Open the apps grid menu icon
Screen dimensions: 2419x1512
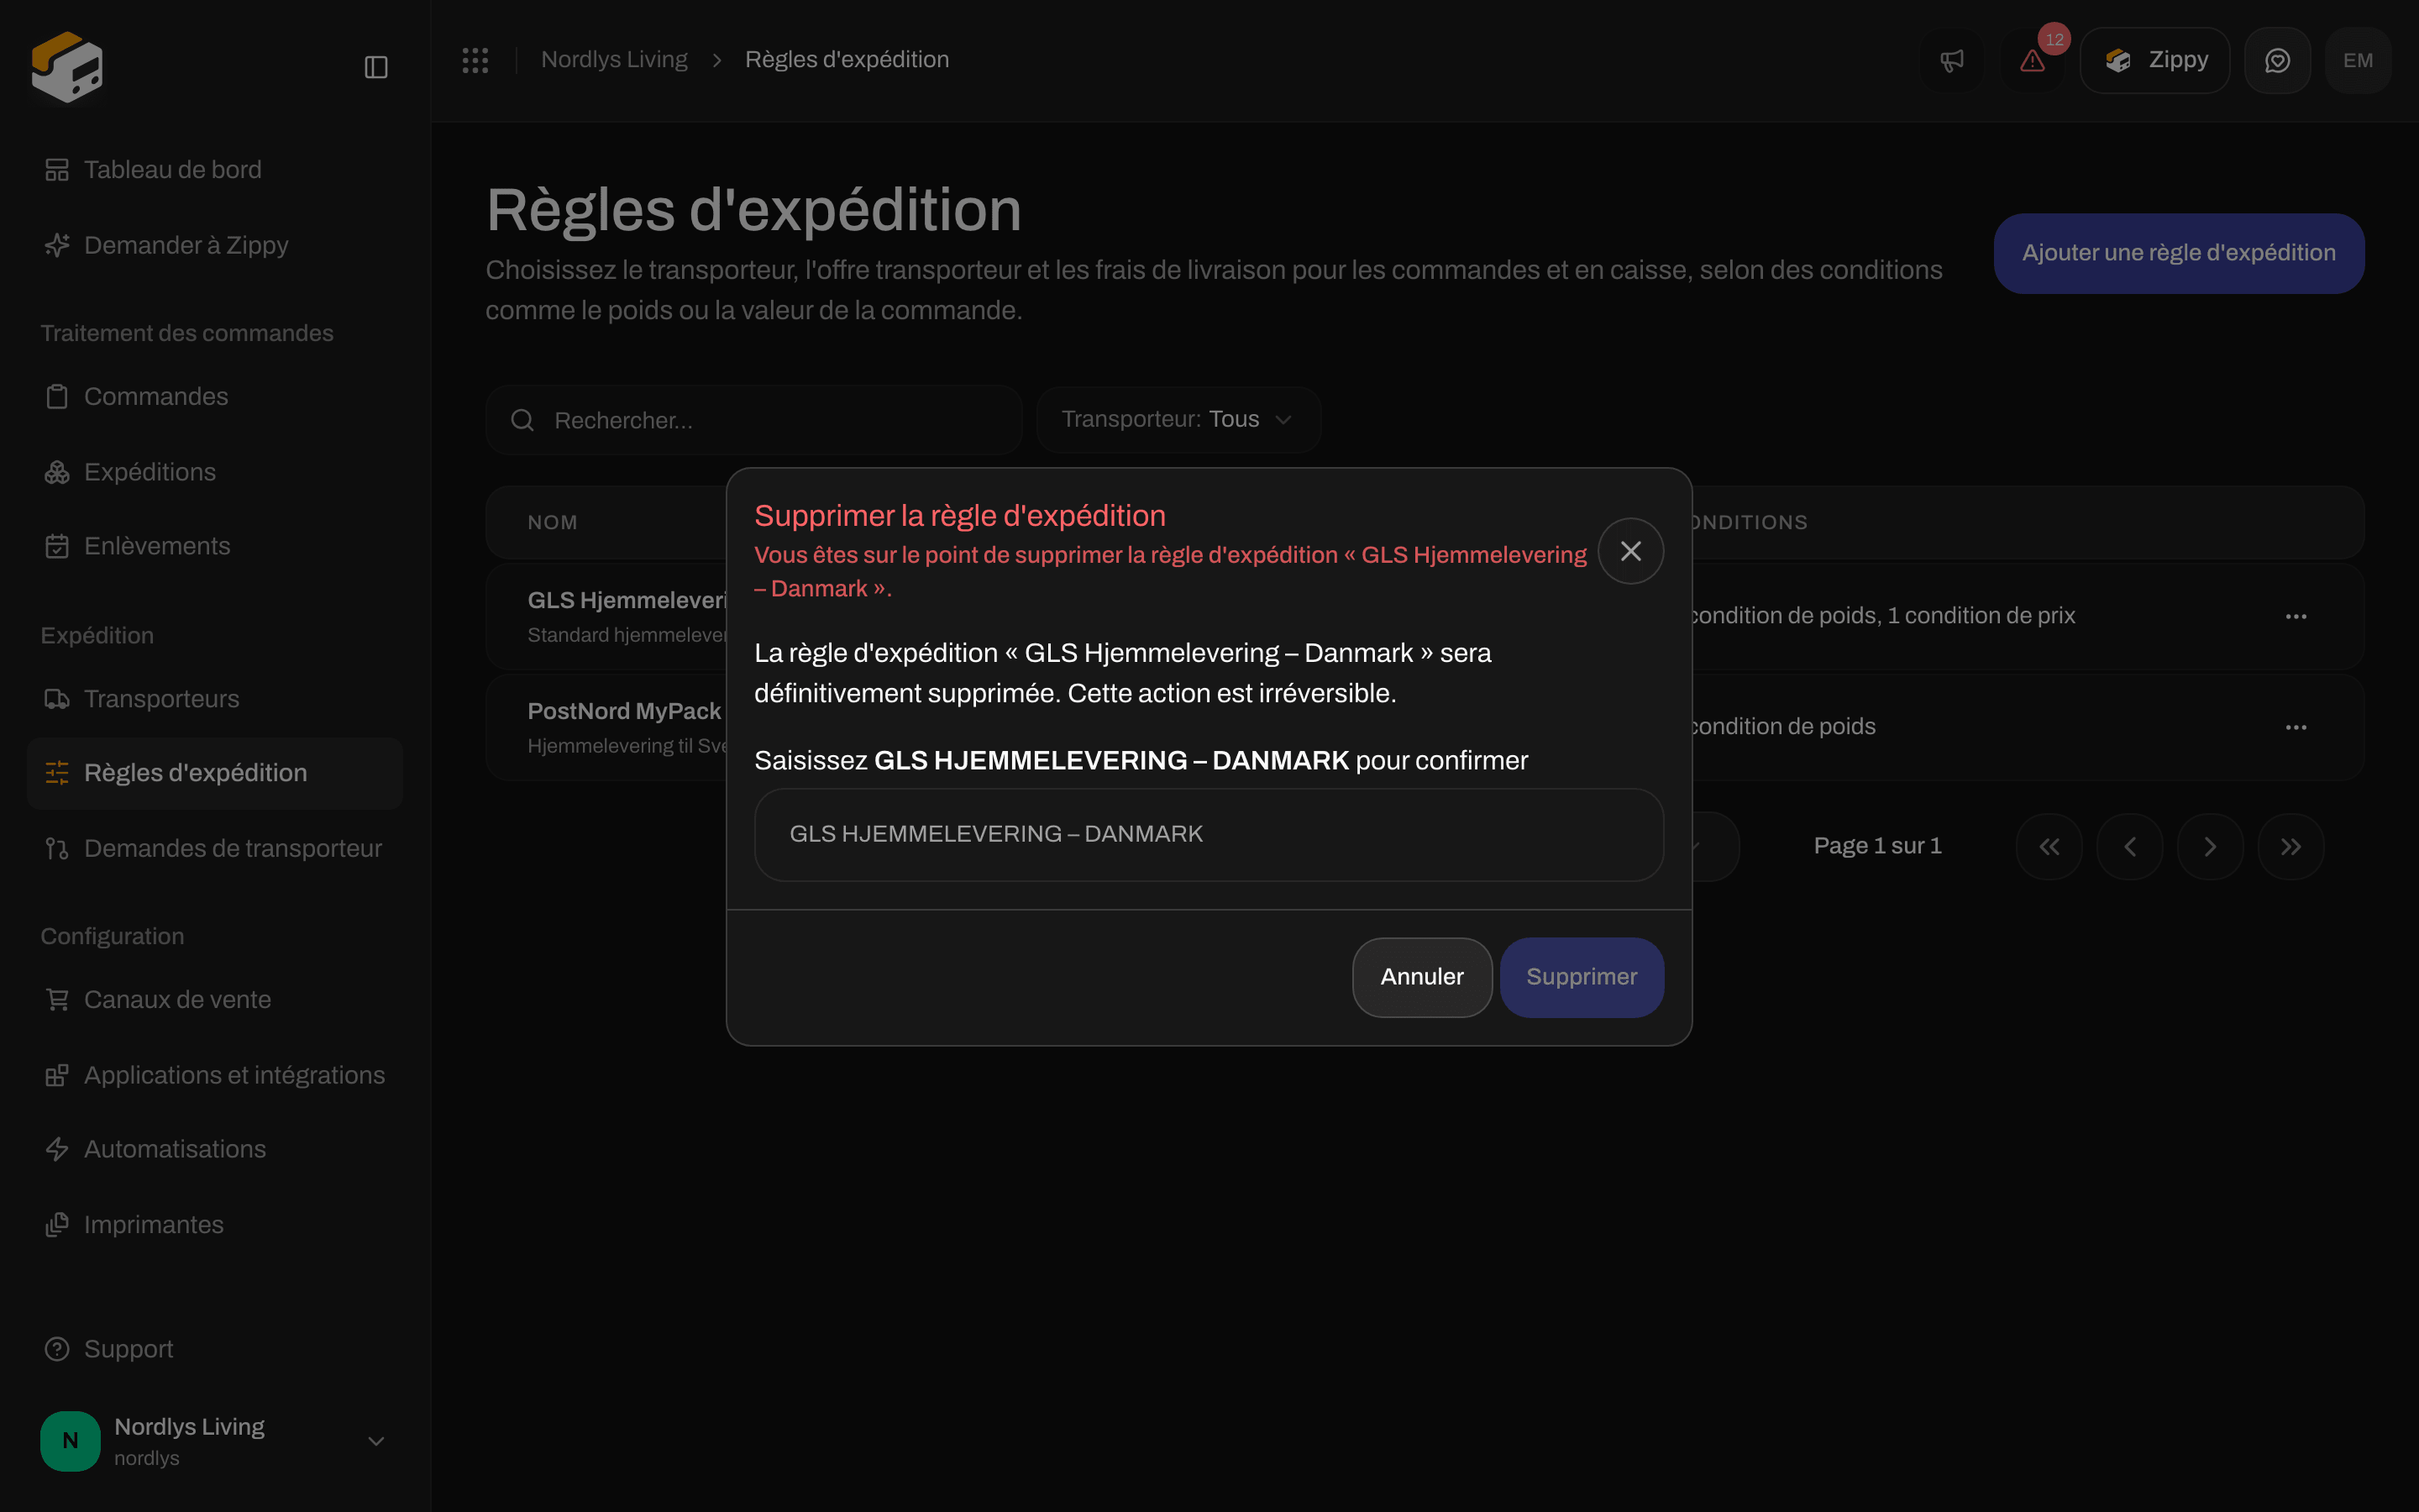(475, 60)
